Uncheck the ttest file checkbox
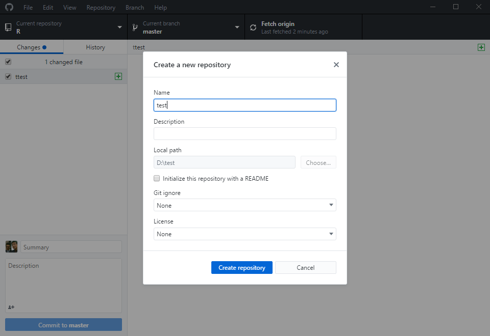 [8, 76]
